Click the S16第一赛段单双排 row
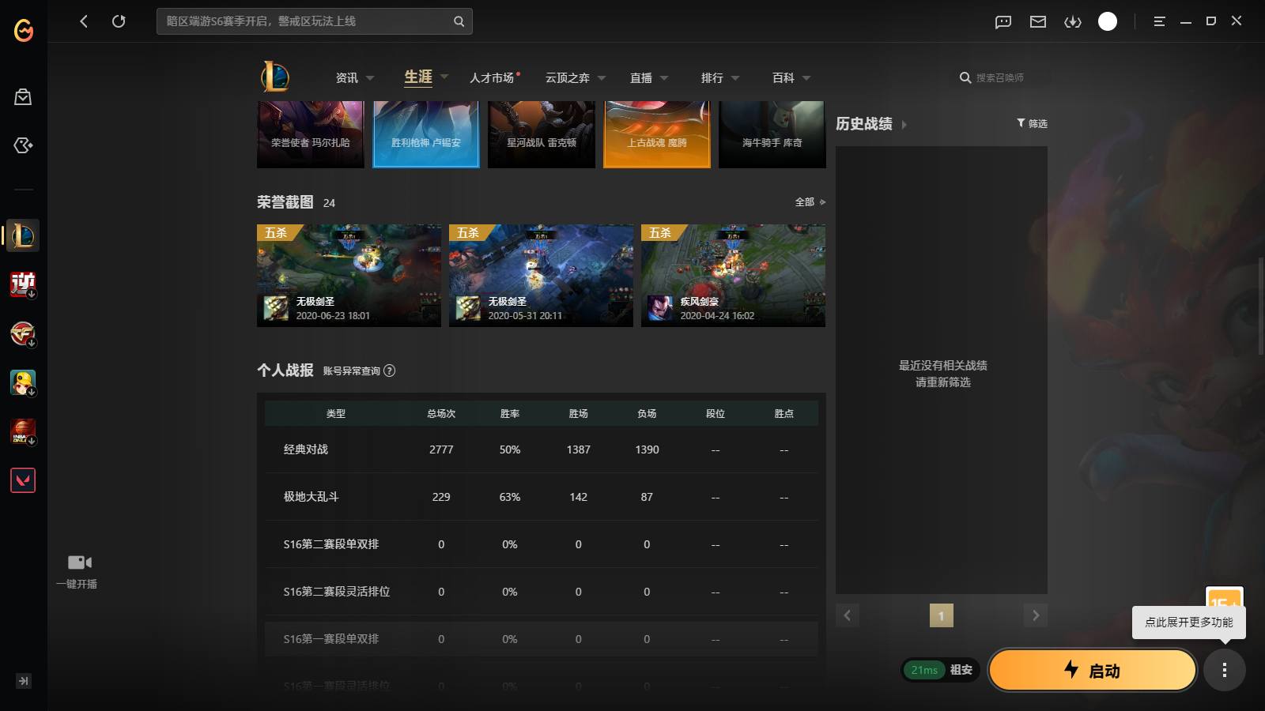This screenshot has height=711, width=1265. tap(542, 639)
